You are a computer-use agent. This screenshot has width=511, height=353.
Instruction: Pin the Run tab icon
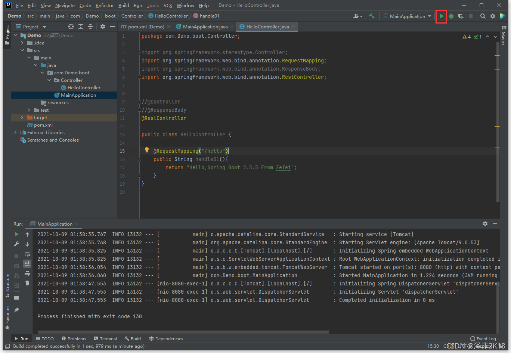coord(16,310)
